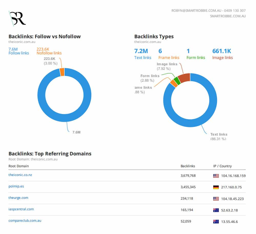
Task: Click the IP address 217.160.0.75
Action: 231,187
